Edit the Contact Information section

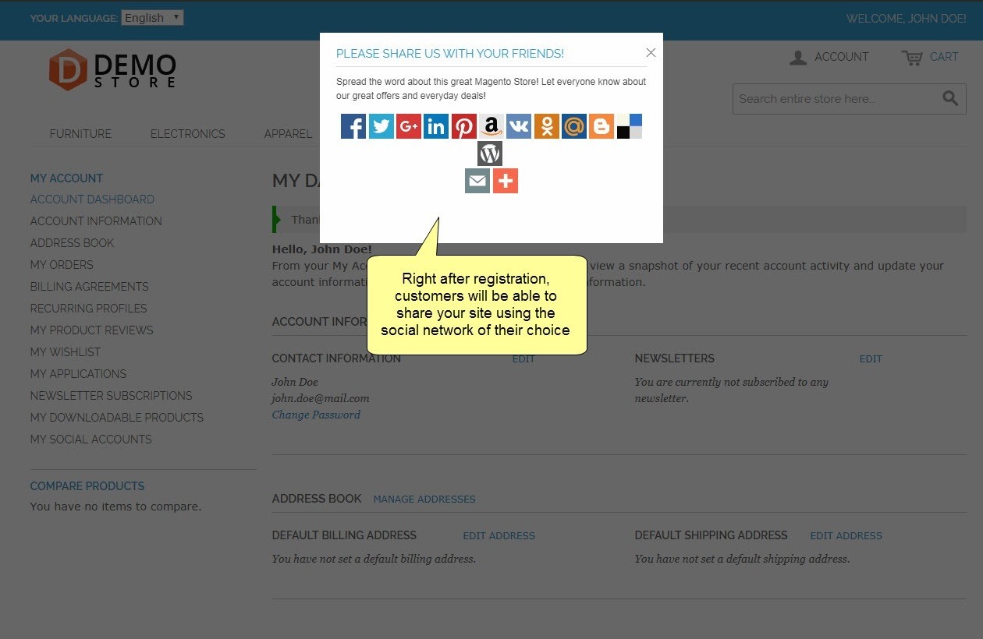(x=523, y=359)
